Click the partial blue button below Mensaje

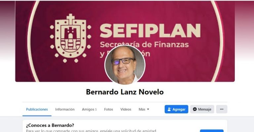(212, 131)
